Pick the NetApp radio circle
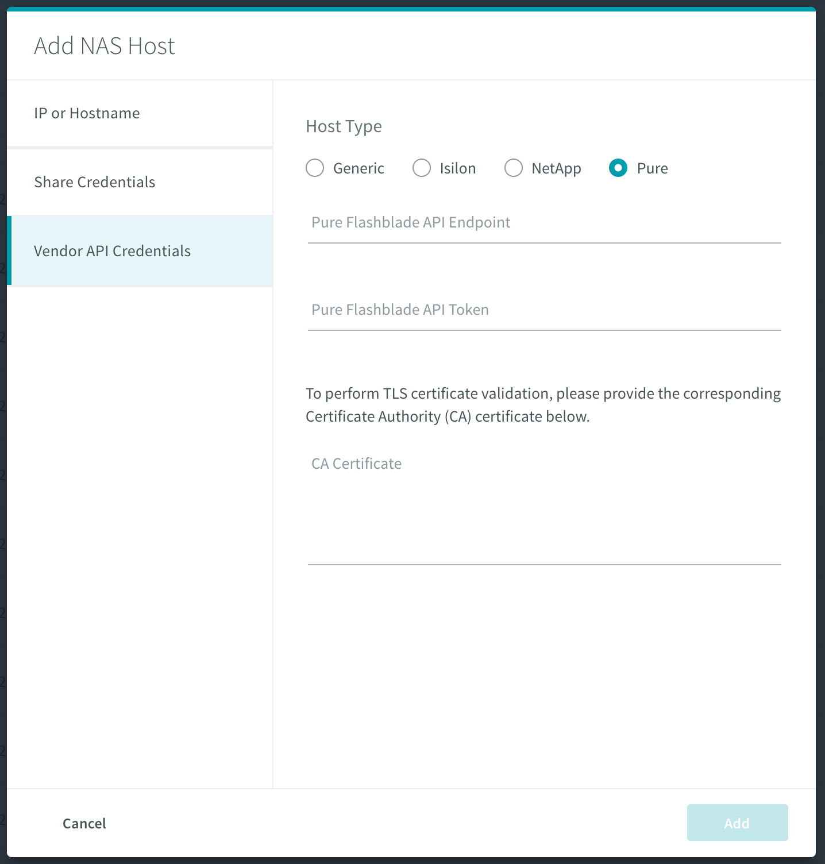The image size is (825, 864). (x=514, y=168)
